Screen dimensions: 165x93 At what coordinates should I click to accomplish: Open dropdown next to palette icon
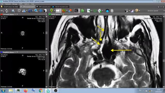tap(139, 11)
